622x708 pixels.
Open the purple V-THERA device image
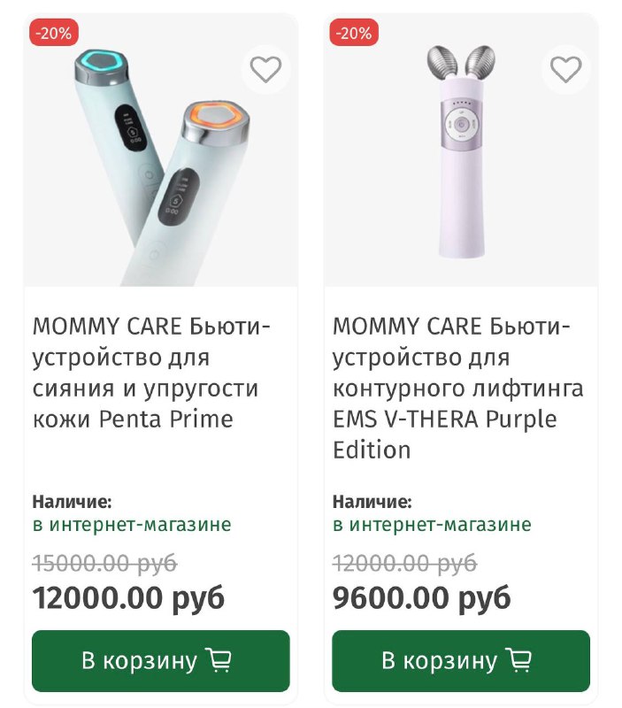(x=461, y=159)
